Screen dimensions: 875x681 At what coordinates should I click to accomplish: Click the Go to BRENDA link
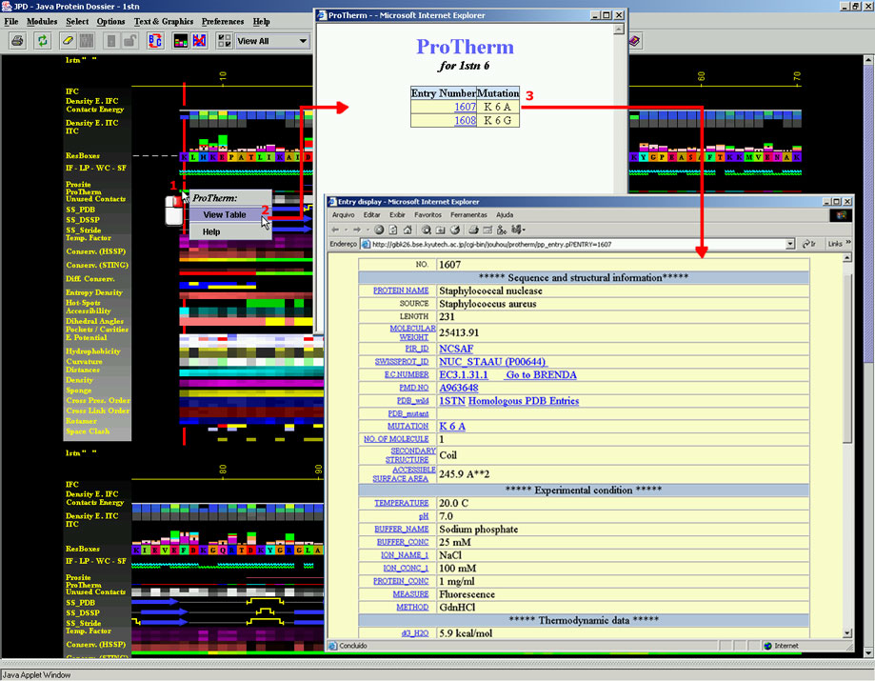click(x=542, y=375)
